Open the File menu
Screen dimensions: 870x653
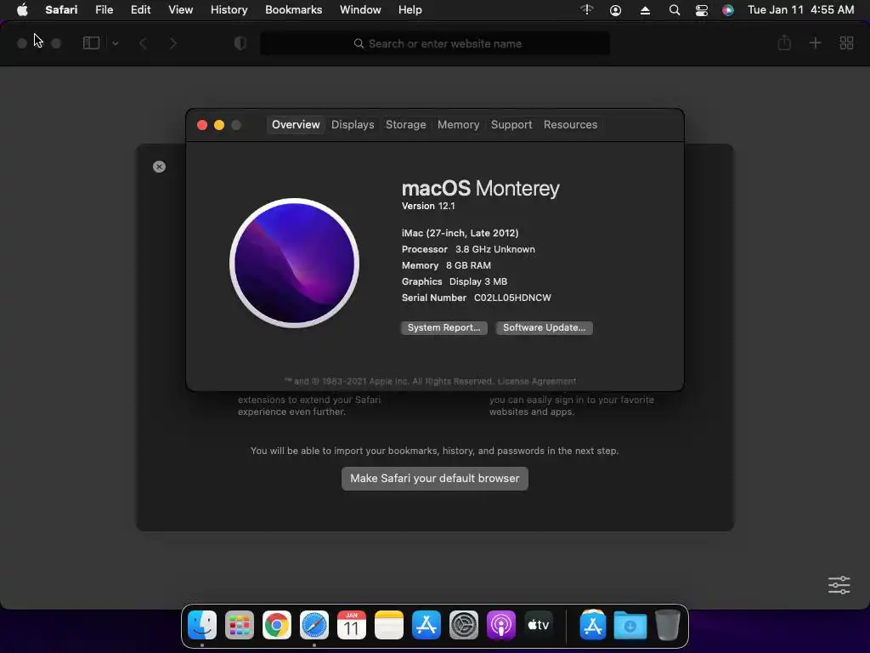[105, 10]
